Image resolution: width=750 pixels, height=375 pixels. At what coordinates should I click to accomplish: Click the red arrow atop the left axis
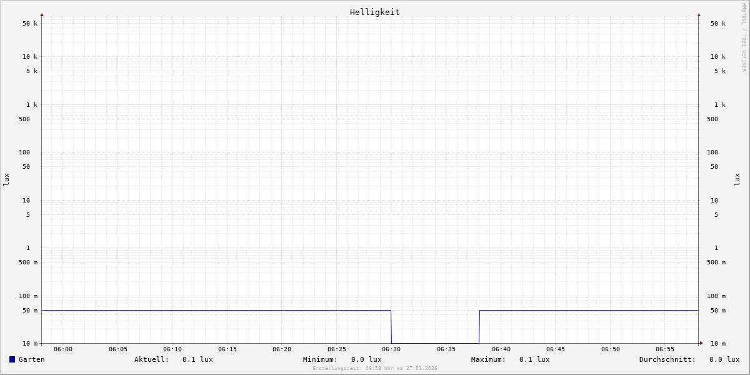click(42, 14)
